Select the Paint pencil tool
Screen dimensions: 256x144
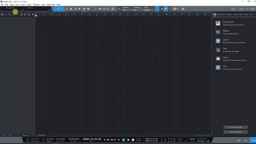pyautogui.click(x=75, y=9)
